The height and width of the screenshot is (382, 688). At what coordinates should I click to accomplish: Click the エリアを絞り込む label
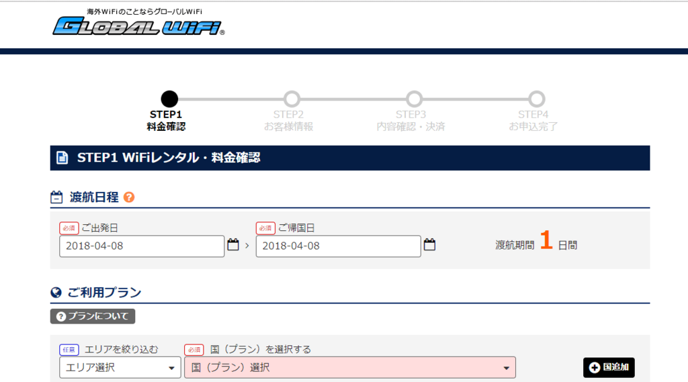(122, 350)
